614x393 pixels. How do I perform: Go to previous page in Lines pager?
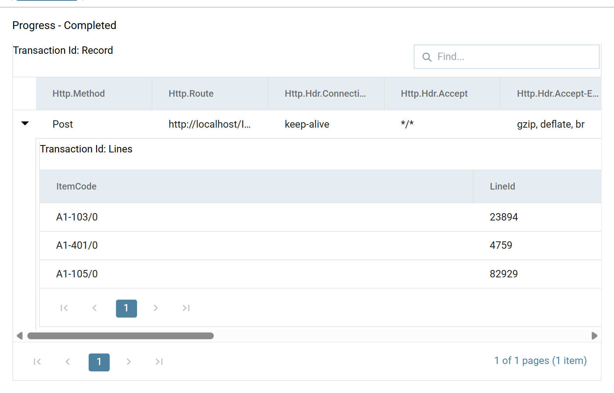94,308
